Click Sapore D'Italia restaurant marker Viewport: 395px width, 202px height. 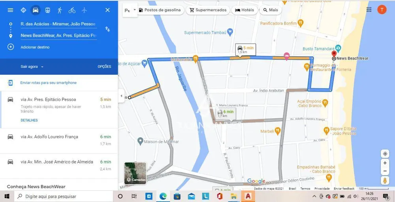coord(327,130)
